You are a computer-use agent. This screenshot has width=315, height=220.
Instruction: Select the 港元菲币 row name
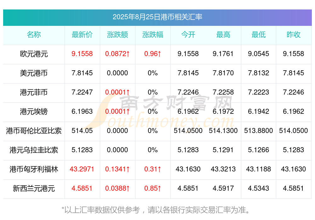pyautogui.click(x=34, y=92)
